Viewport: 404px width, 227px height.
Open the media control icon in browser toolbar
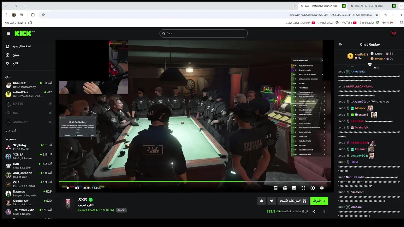(21, 15)
